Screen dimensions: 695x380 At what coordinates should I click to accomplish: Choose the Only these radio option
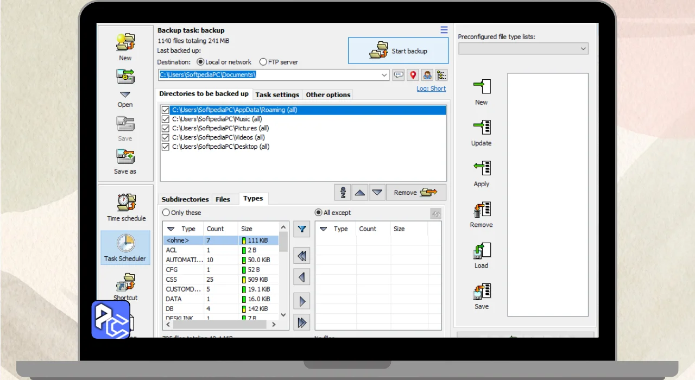click(x=166, y=213)
